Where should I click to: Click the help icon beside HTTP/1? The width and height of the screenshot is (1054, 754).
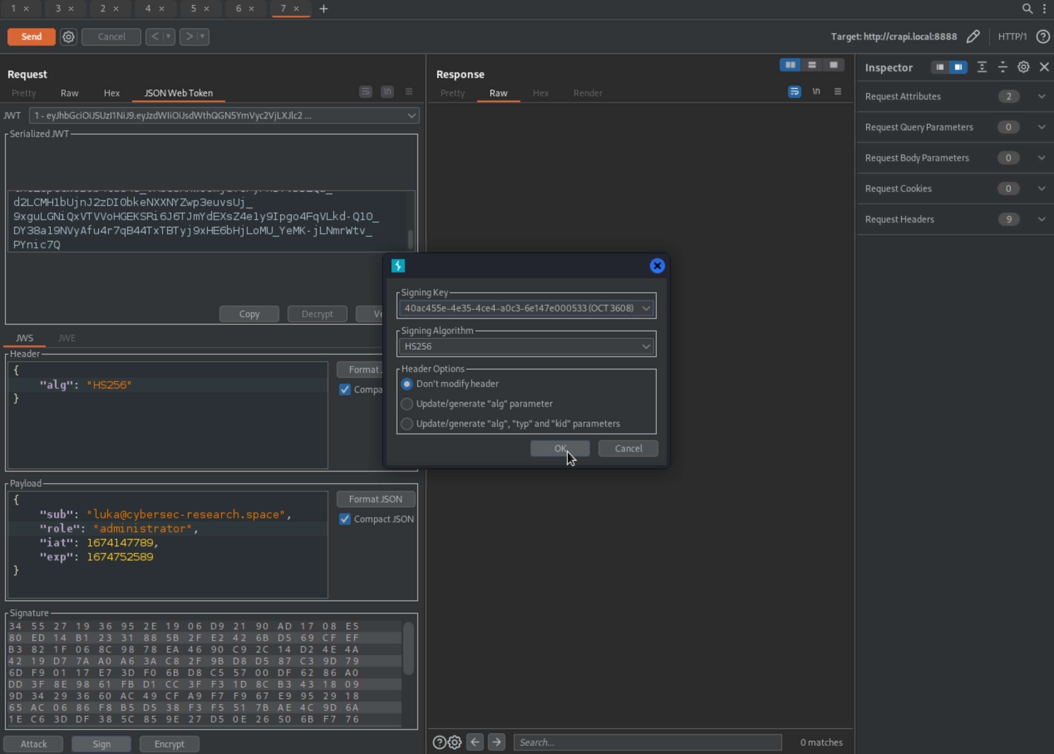1042,37
